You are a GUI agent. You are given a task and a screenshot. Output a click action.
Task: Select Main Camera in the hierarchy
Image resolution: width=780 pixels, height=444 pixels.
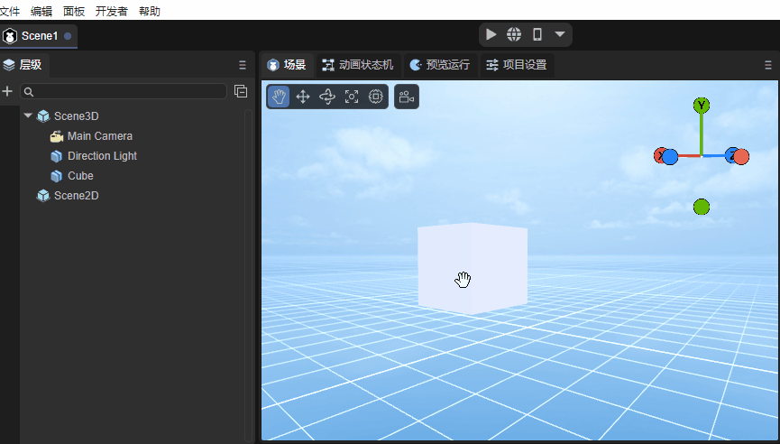click(x=99, y=136)
